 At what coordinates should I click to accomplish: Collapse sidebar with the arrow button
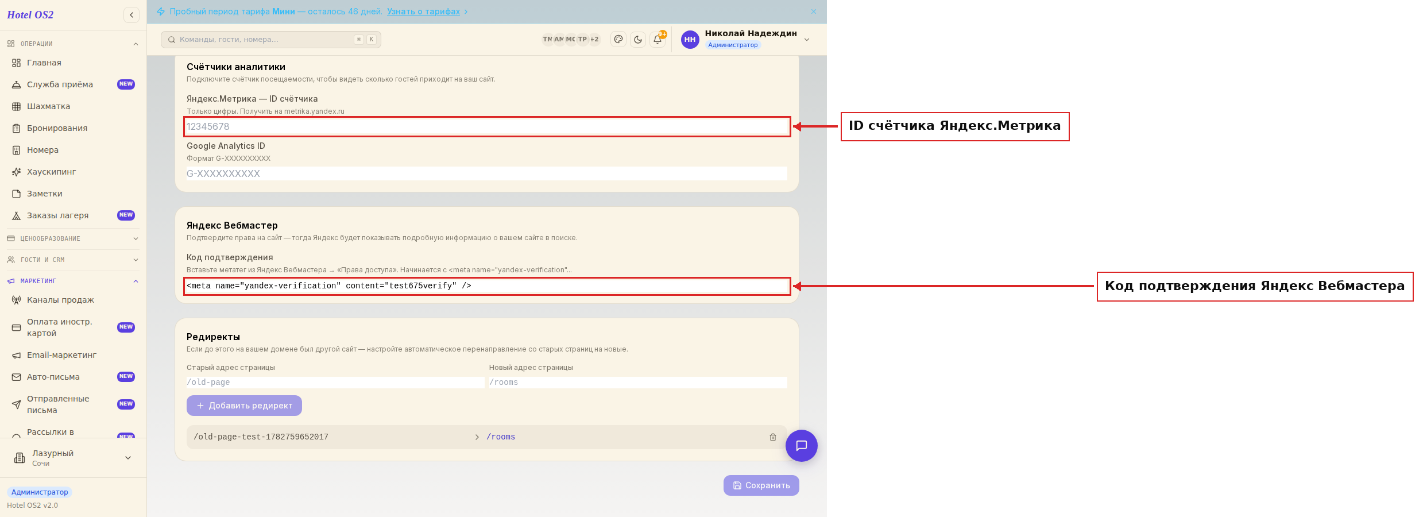tap(132, 15)
